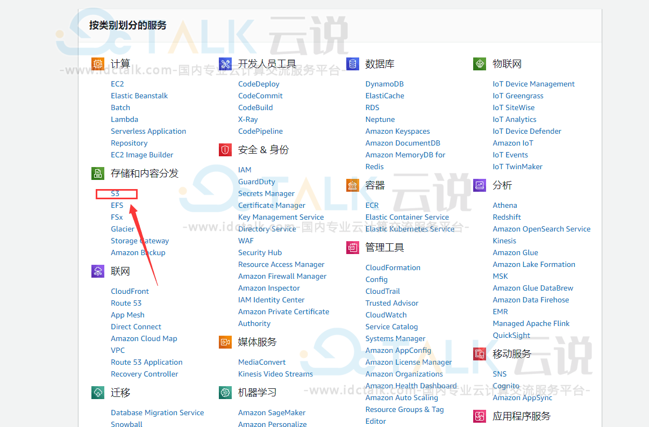Open the EC2 Image Builder link
The image size is (649, 427).
point(142,155)
